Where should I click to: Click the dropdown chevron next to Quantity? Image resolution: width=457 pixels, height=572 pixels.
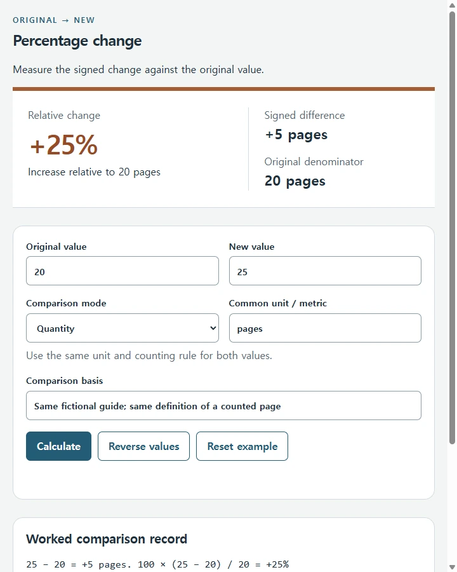point(213,328)
